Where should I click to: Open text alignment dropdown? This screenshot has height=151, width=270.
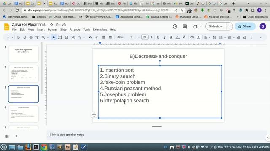(207, 37)
